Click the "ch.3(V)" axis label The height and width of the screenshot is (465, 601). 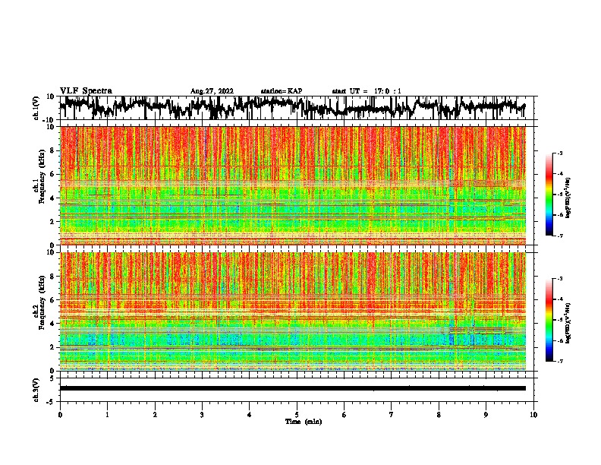[x=36, y=390]
